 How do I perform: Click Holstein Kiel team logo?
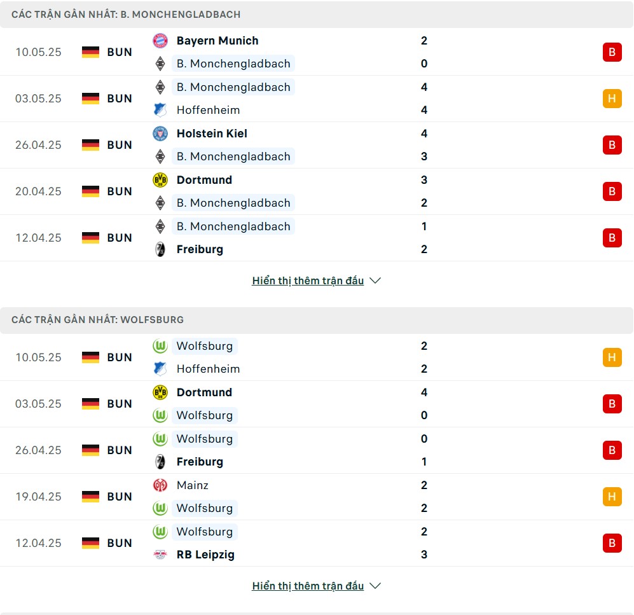pyautogui.click(x=160, y=134)
